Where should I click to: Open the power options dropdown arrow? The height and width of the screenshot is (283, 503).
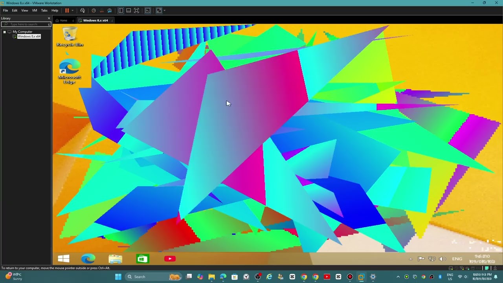[72, 11]
